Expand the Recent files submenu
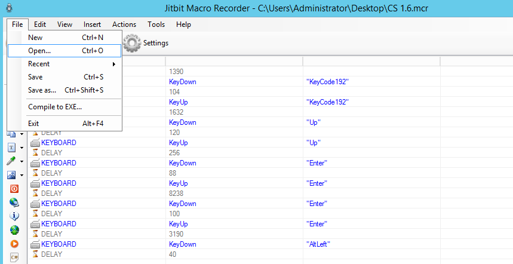The width and height of the screenshot is (513, 264). [x=64, y=64]
